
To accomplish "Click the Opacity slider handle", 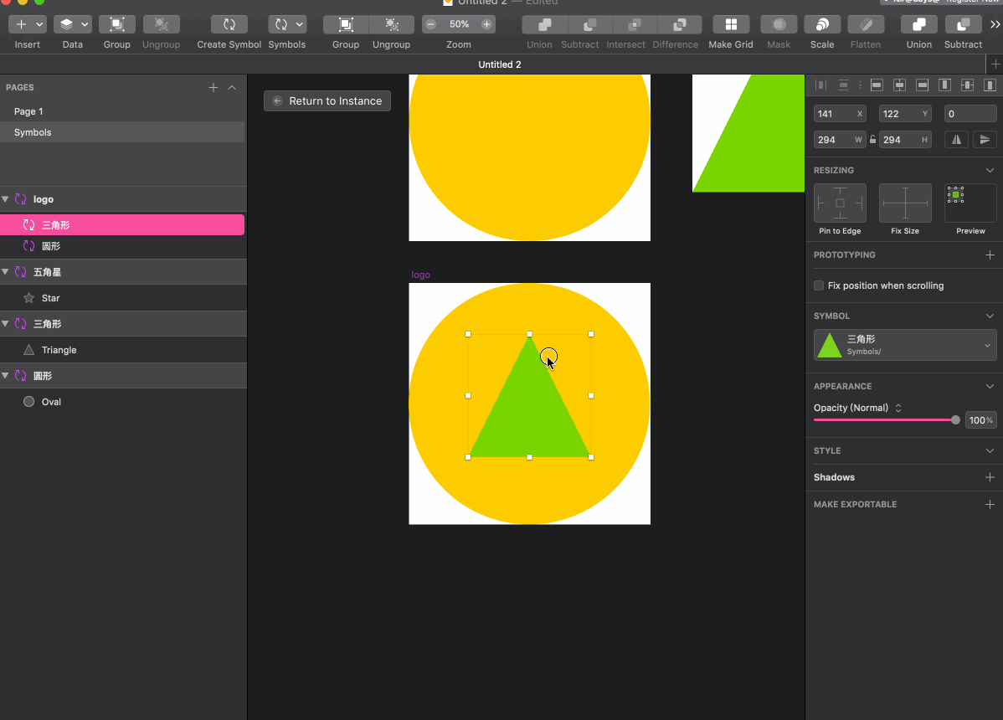I will pyautogui.click(x=955, y=419).
